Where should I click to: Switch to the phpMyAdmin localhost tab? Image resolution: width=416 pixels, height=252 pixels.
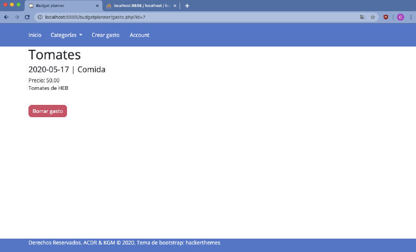[x=140, y=6]
